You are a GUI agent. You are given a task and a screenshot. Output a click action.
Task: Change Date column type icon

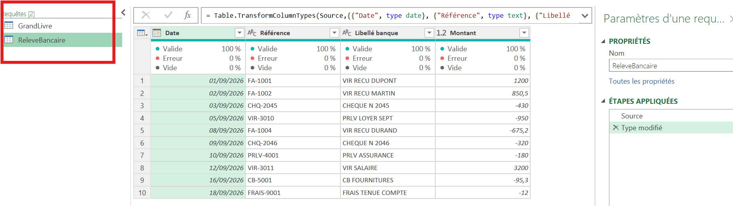coord(157,33)
